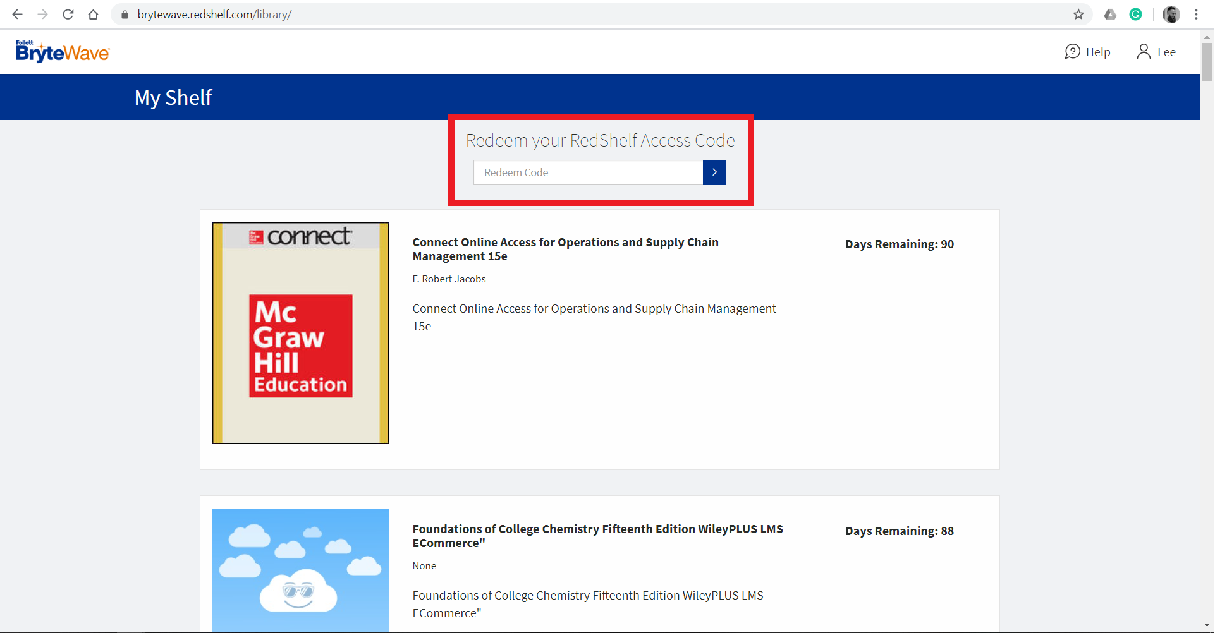Click the My Shelf heading
This screenshot has height=633, width=1215.
[x=173, y=98]
